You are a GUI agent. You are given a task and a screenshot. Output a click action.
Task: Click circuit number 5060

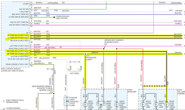[48, 16]
